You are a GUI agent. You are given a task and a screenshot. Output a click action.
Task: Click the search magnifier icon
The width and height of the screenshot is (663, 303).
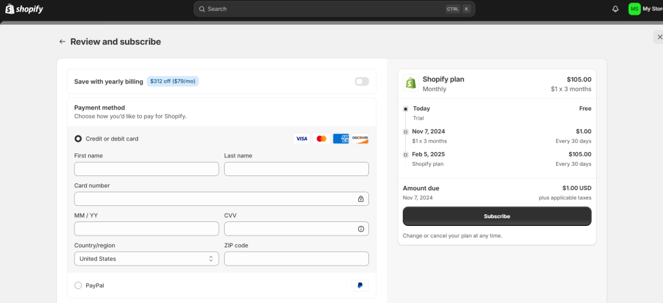(202, 9)
